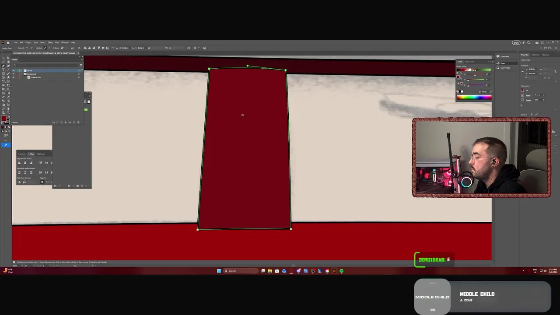The image size is (560, 315).
Task: Open Edit Toolbar ellipsis below tools
Action: [x=6, y=140]
